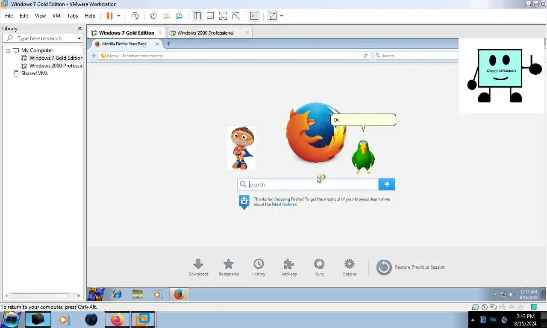
Task: Close the Windows 2000 Professional tab
Action: 247,32
